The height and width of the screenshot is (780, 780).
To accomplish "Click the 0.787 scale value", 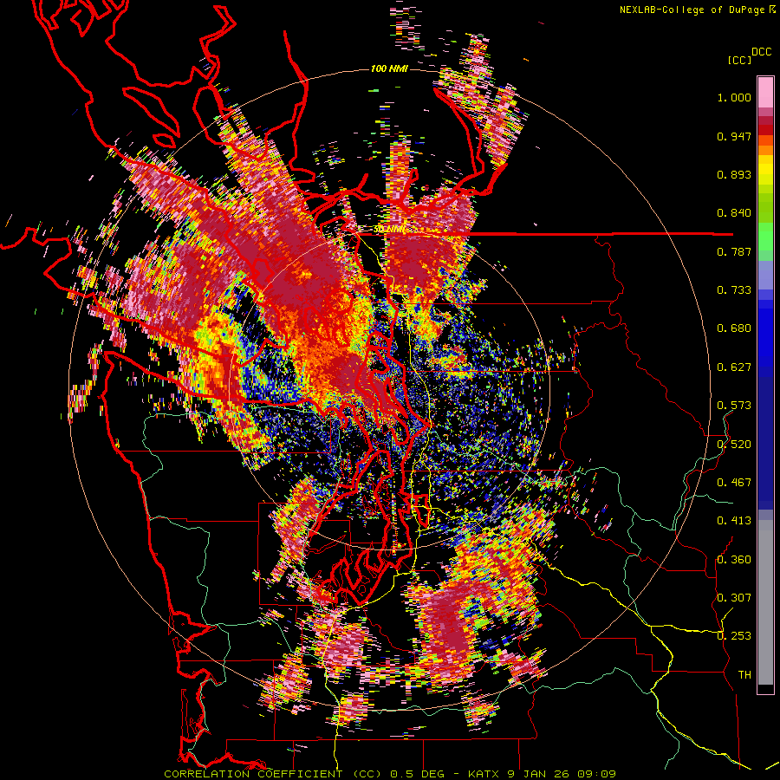I will click(x=734, y=251).
